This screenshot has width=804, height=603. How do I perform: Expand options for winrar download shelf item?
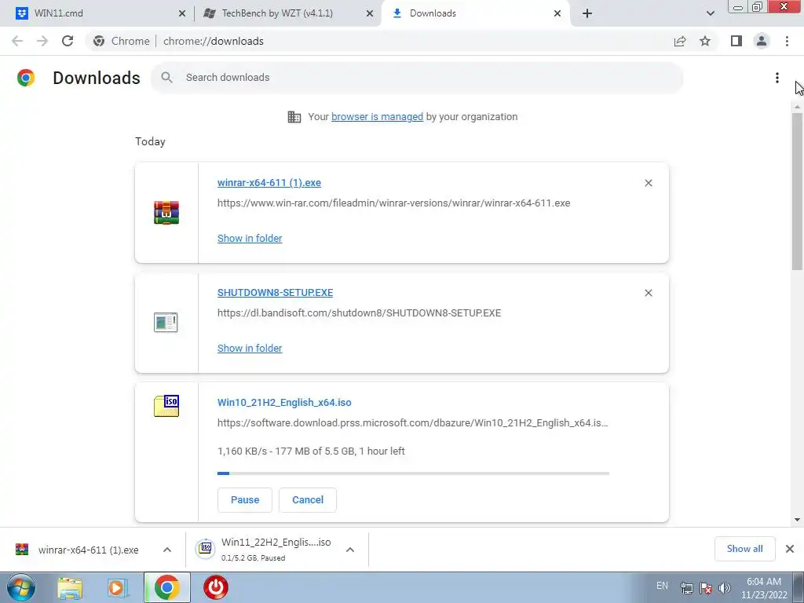click(167, 550)
